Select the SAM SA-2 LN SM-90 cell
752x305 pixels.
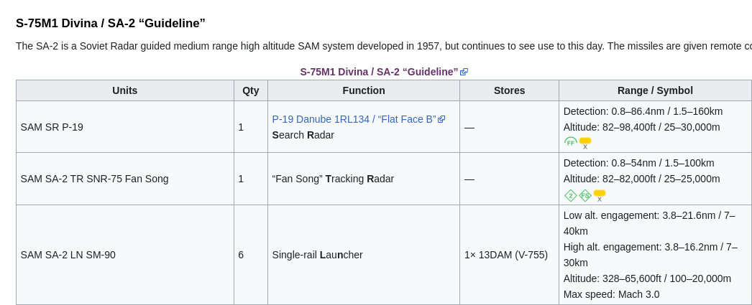coord(124,255)
